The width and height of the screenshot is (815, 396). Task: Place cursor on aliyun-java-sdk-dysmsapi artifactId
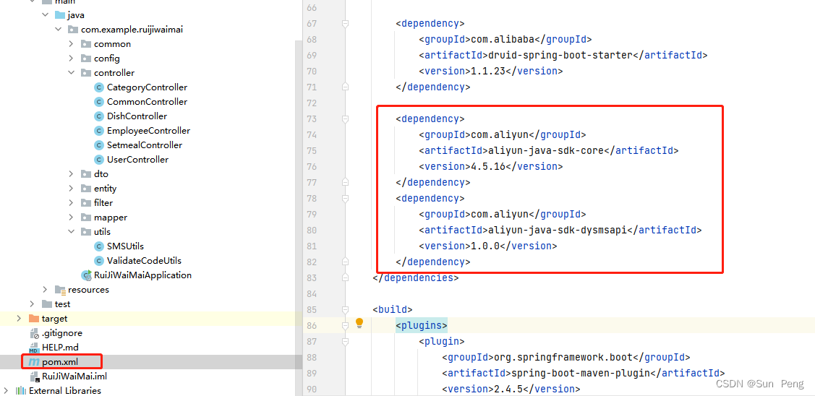557,230
